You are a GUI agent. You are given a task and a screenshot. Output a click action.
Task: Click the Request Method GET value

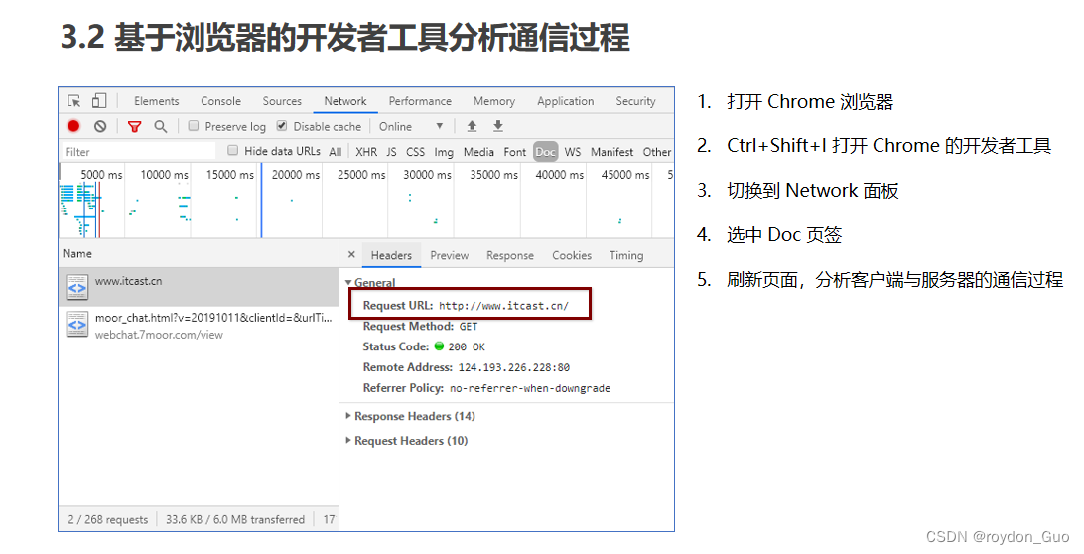point(469,326)
